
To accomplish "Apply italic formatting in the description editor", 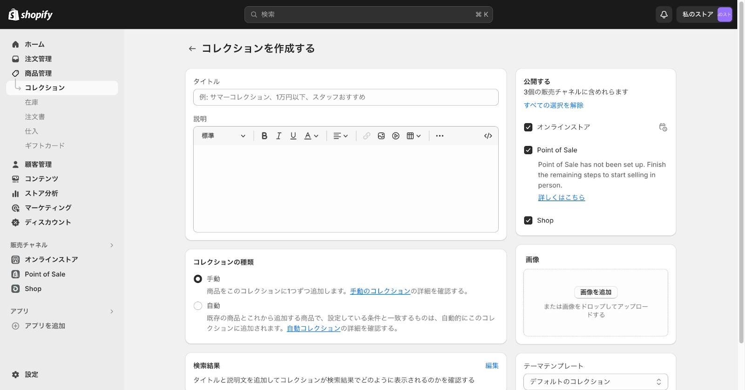I will pyautogui.click(x=278, y=136).
